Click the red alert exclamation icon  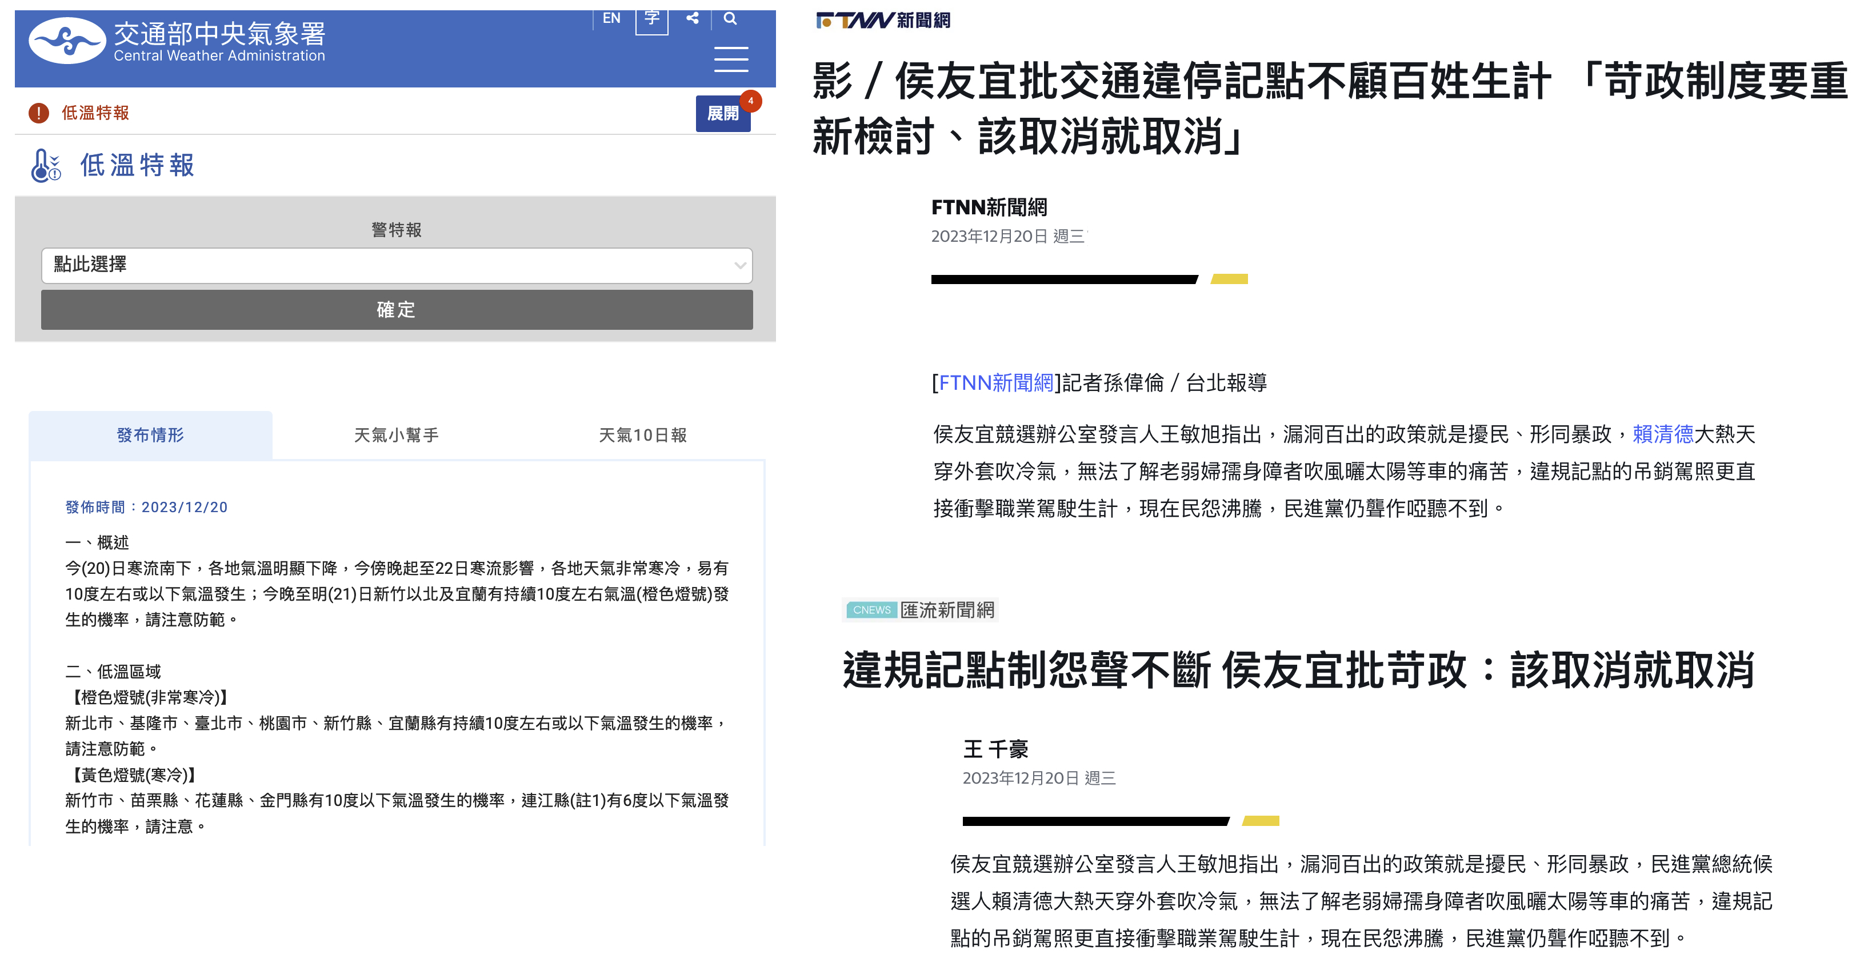tap(38, 113)
